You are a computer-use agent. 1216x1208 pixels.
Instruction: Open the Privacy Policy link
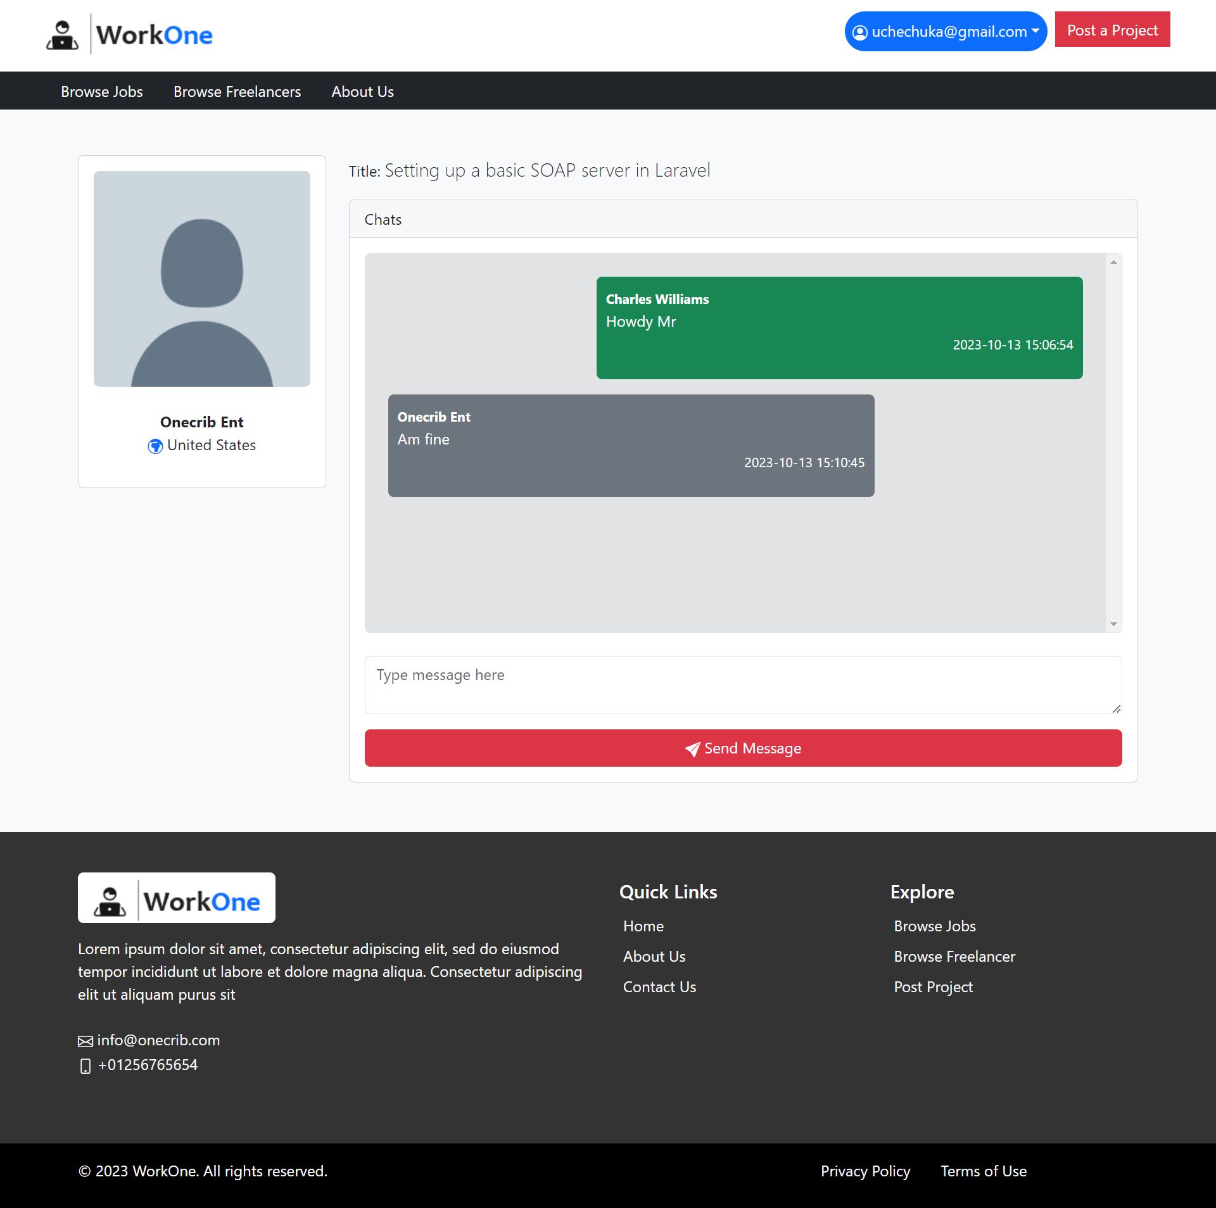pos(865,1171)
